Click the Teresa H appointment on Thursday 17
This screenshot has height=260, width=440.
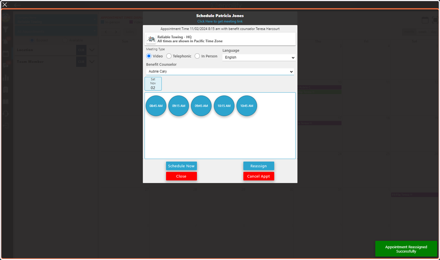(x=319, y=123)
